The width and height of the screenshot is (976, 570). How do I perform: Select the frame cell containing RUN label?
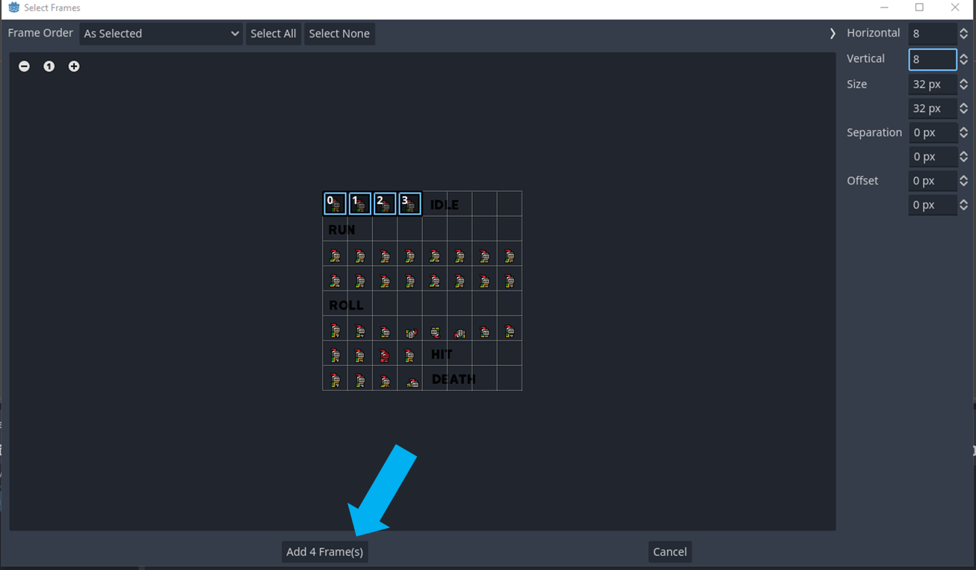[335, 229]
